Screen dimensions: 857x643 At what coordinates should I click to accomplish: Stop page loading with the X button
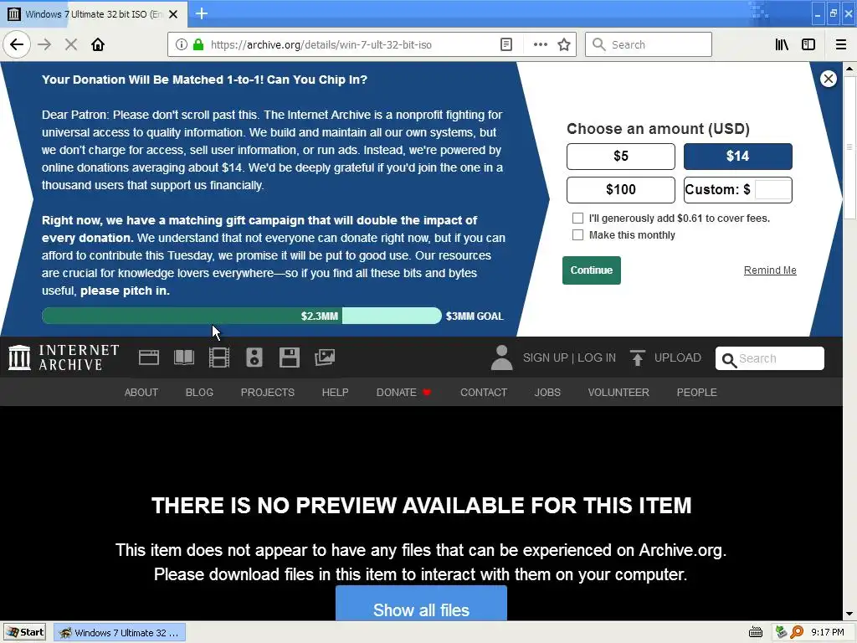coord(71,44)
